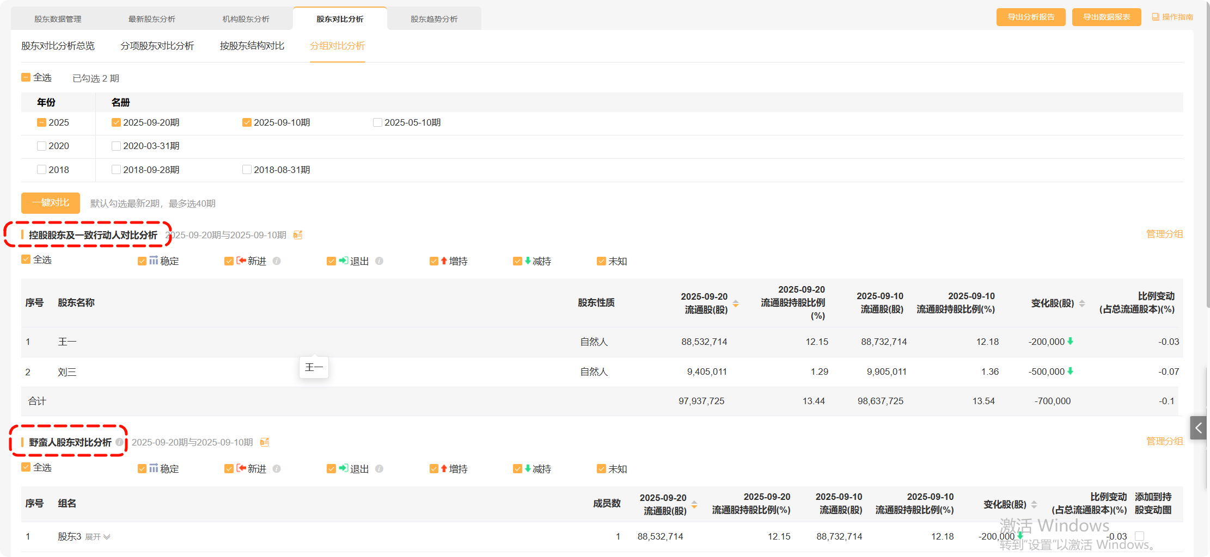The image size is (1210, 557).
Task: Click info icon next to 野蛮人股东对比分析 title
Action: [119, 442]
